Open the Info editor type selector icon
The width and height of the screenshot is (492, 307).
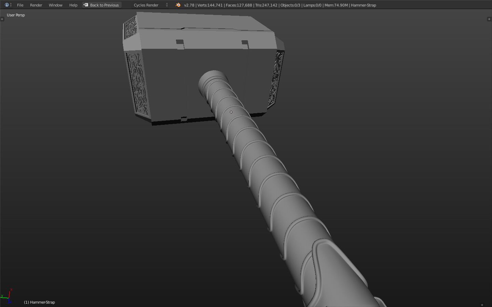8,5
